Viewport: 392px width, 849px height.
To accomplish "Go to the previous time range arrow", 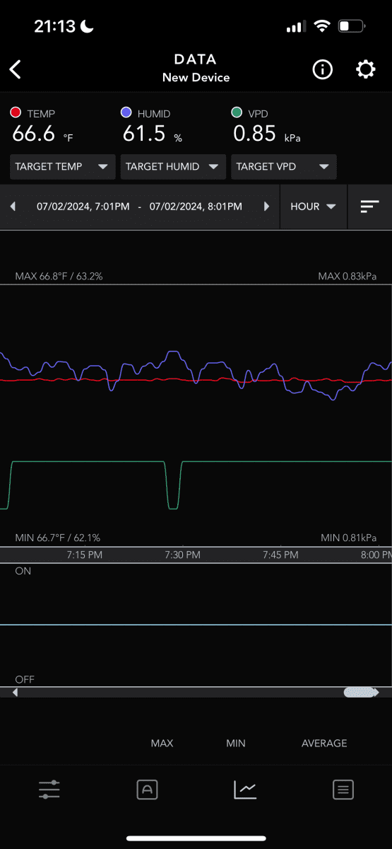I will 13,207.
